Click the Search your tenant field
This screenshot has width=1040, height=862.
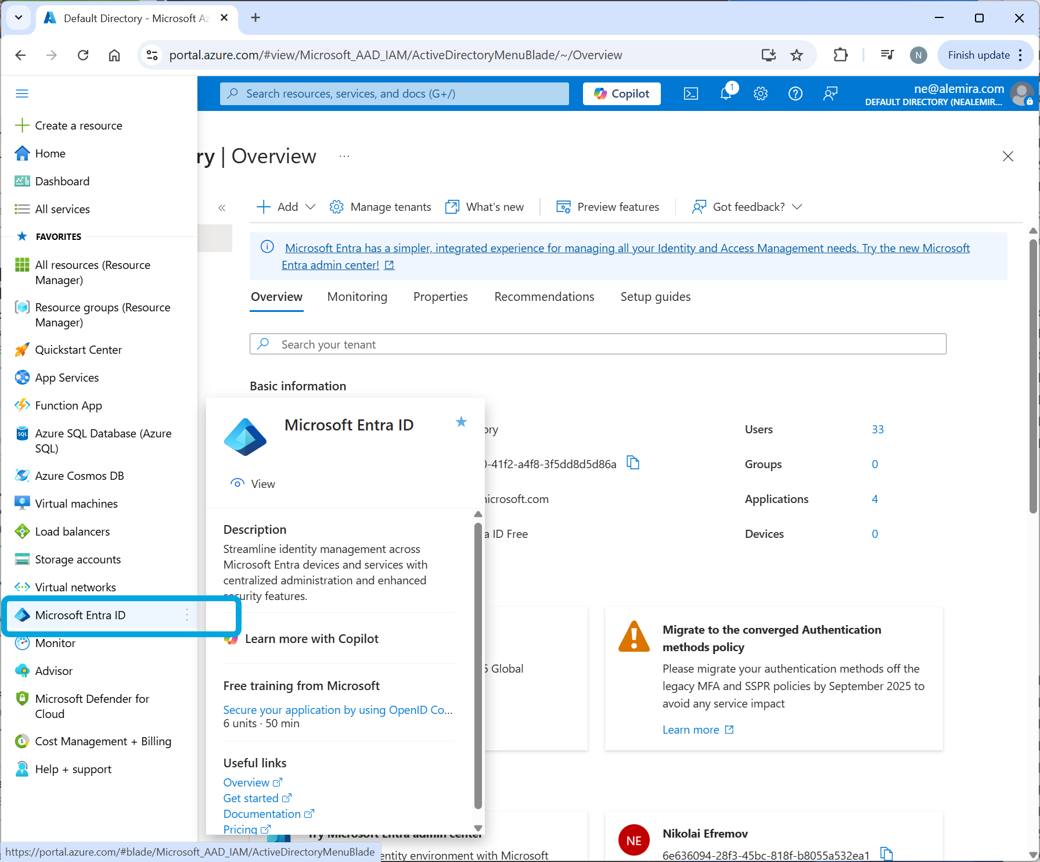tap(598, 344)
